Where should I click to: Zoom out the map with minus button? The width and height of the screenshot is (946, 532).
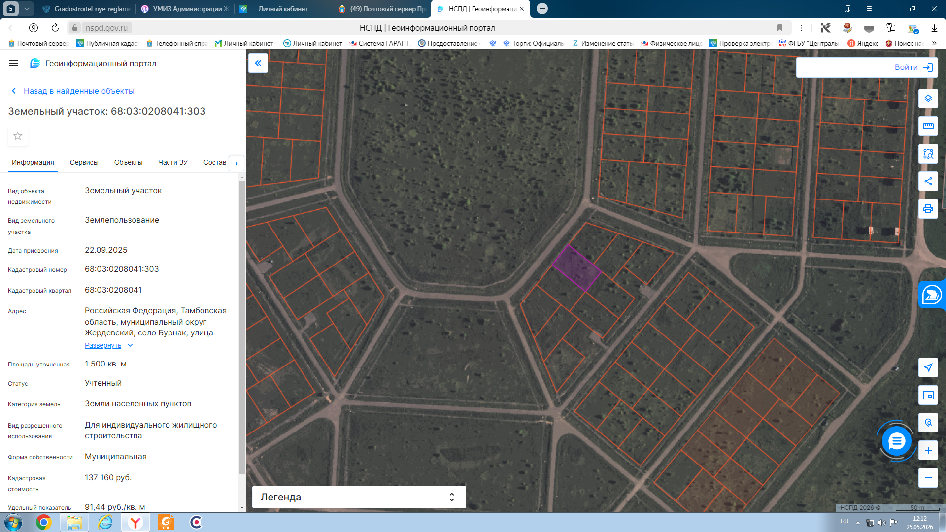point(928,478)
